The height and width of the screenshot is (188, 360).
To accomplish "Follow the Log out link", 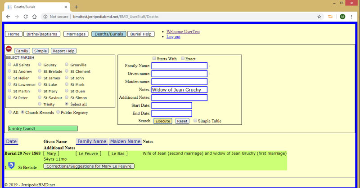I will pyautogui.click(x=173, y=37).
